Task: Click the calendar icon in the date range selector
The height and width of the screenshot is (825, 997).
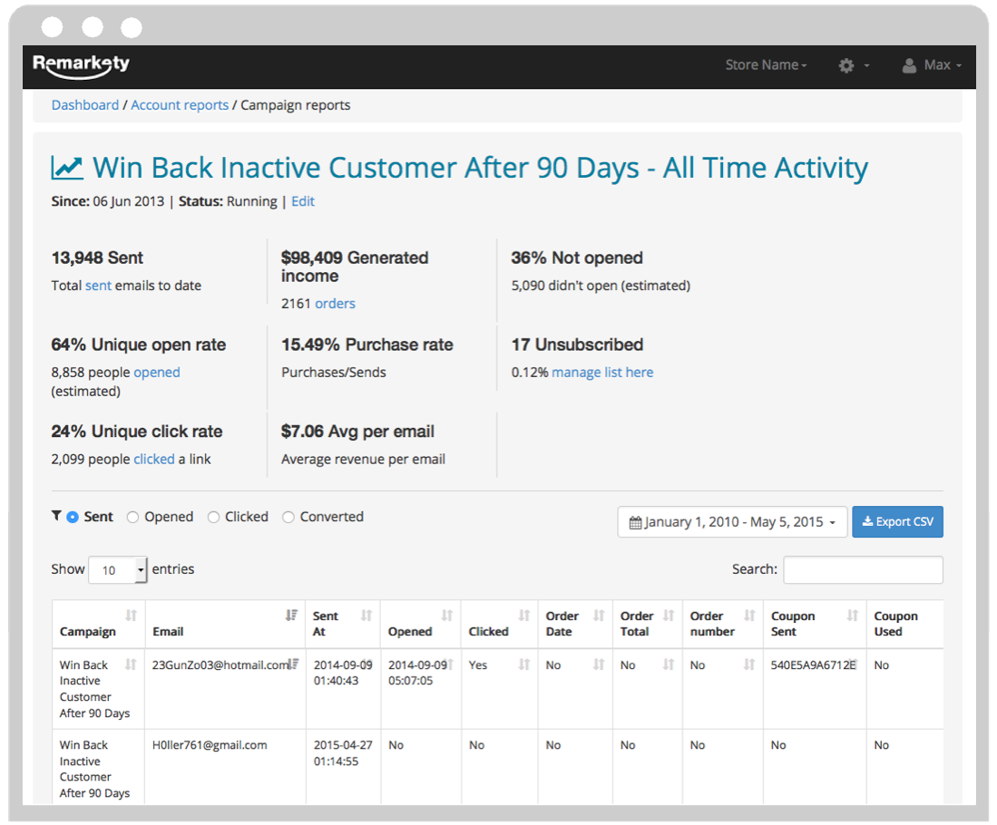Action: tap(635, 521)
